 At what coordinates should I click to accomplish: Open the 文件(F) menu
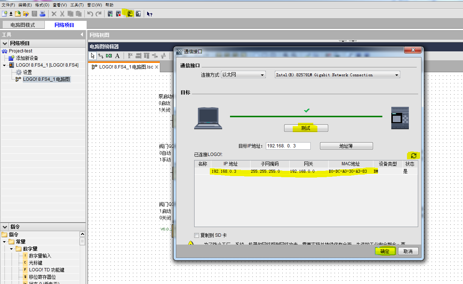pyautogui.click(x=9, y=5)
